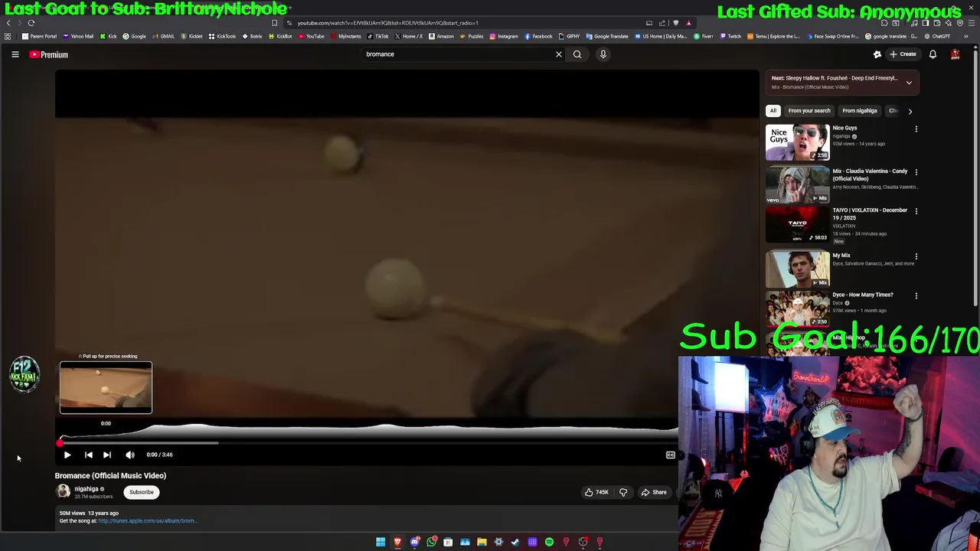The image size is (980, 551).
Task: Dislike the video
Action: click(x=623, y=492)
